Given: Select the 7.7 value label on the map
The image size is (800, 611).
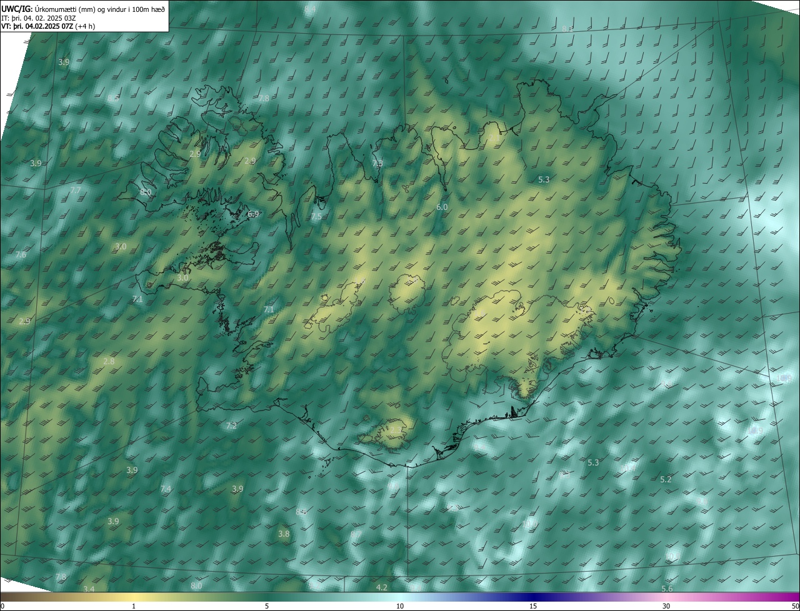Looking at the screenshot, I should point(76,190).
